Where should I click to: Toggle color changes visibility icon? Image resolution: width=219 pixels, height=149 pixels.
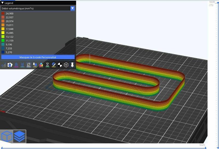pos(41,65)
